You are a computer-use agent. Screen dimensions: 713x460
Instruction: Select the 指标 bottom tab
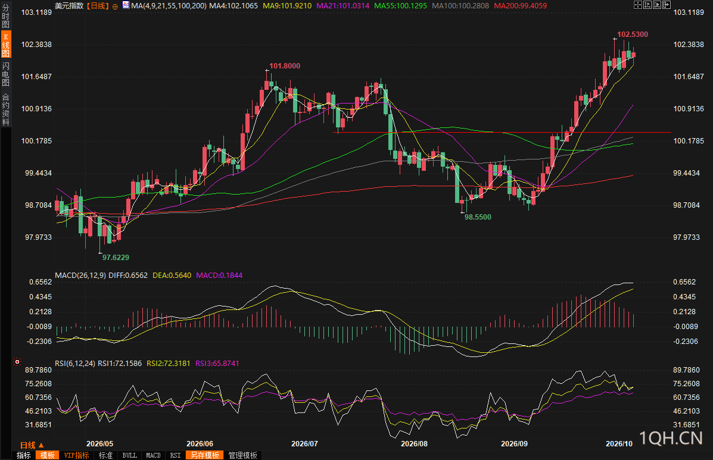[x=24, y=455]
